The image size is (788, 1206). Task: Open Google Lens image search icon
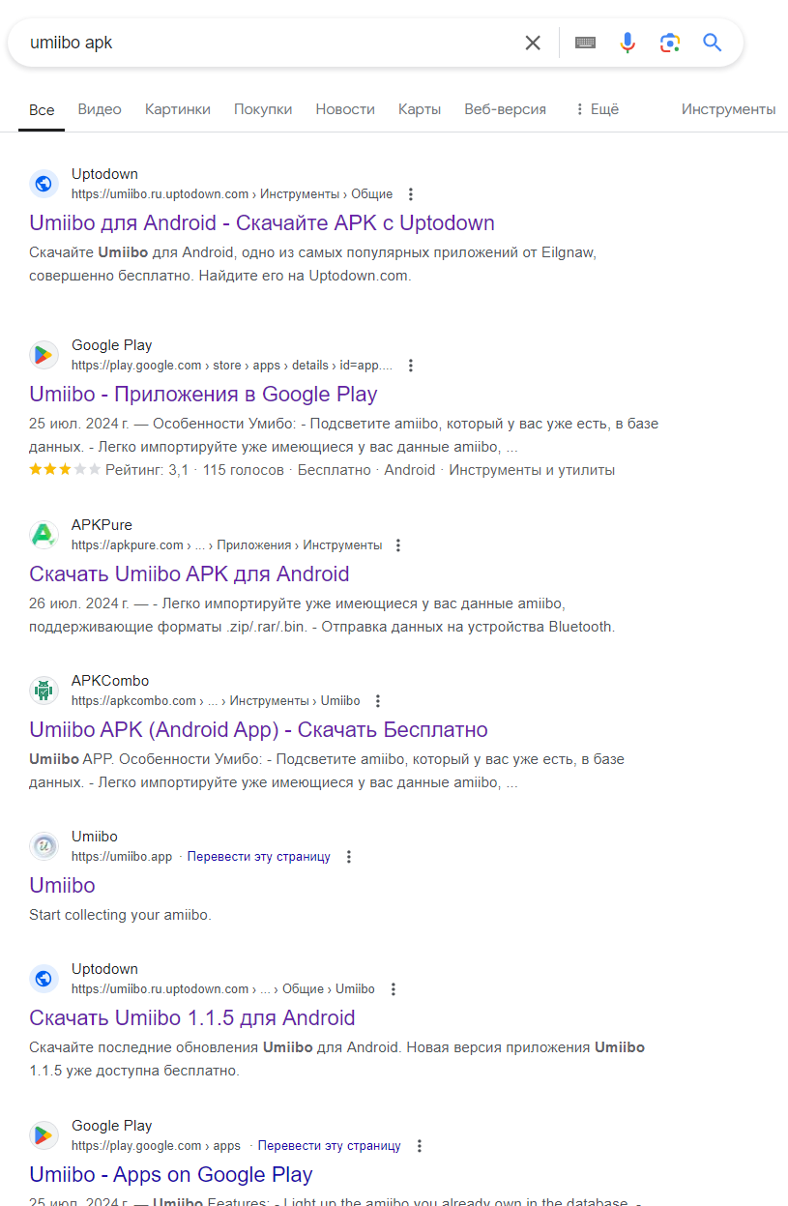coord(670,43)
